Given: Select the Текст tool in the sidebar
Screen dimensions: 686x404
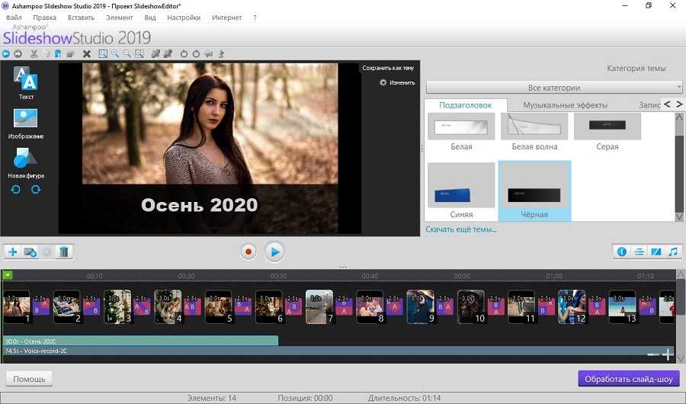Looking at the screenshot, I should click(26, 80).
